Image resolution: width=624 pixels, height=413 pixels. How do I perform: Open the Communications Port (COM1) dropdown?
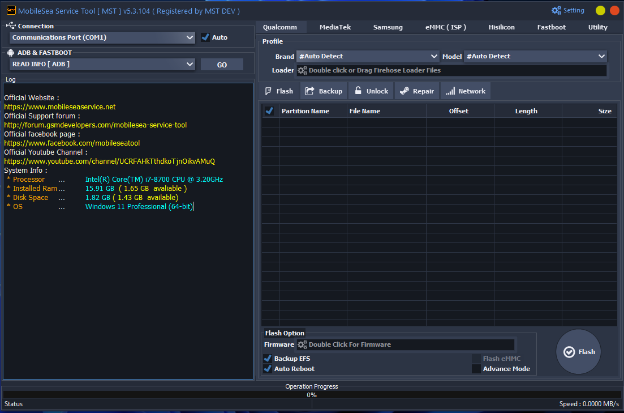pyautogui.click(x=102, y=37)
